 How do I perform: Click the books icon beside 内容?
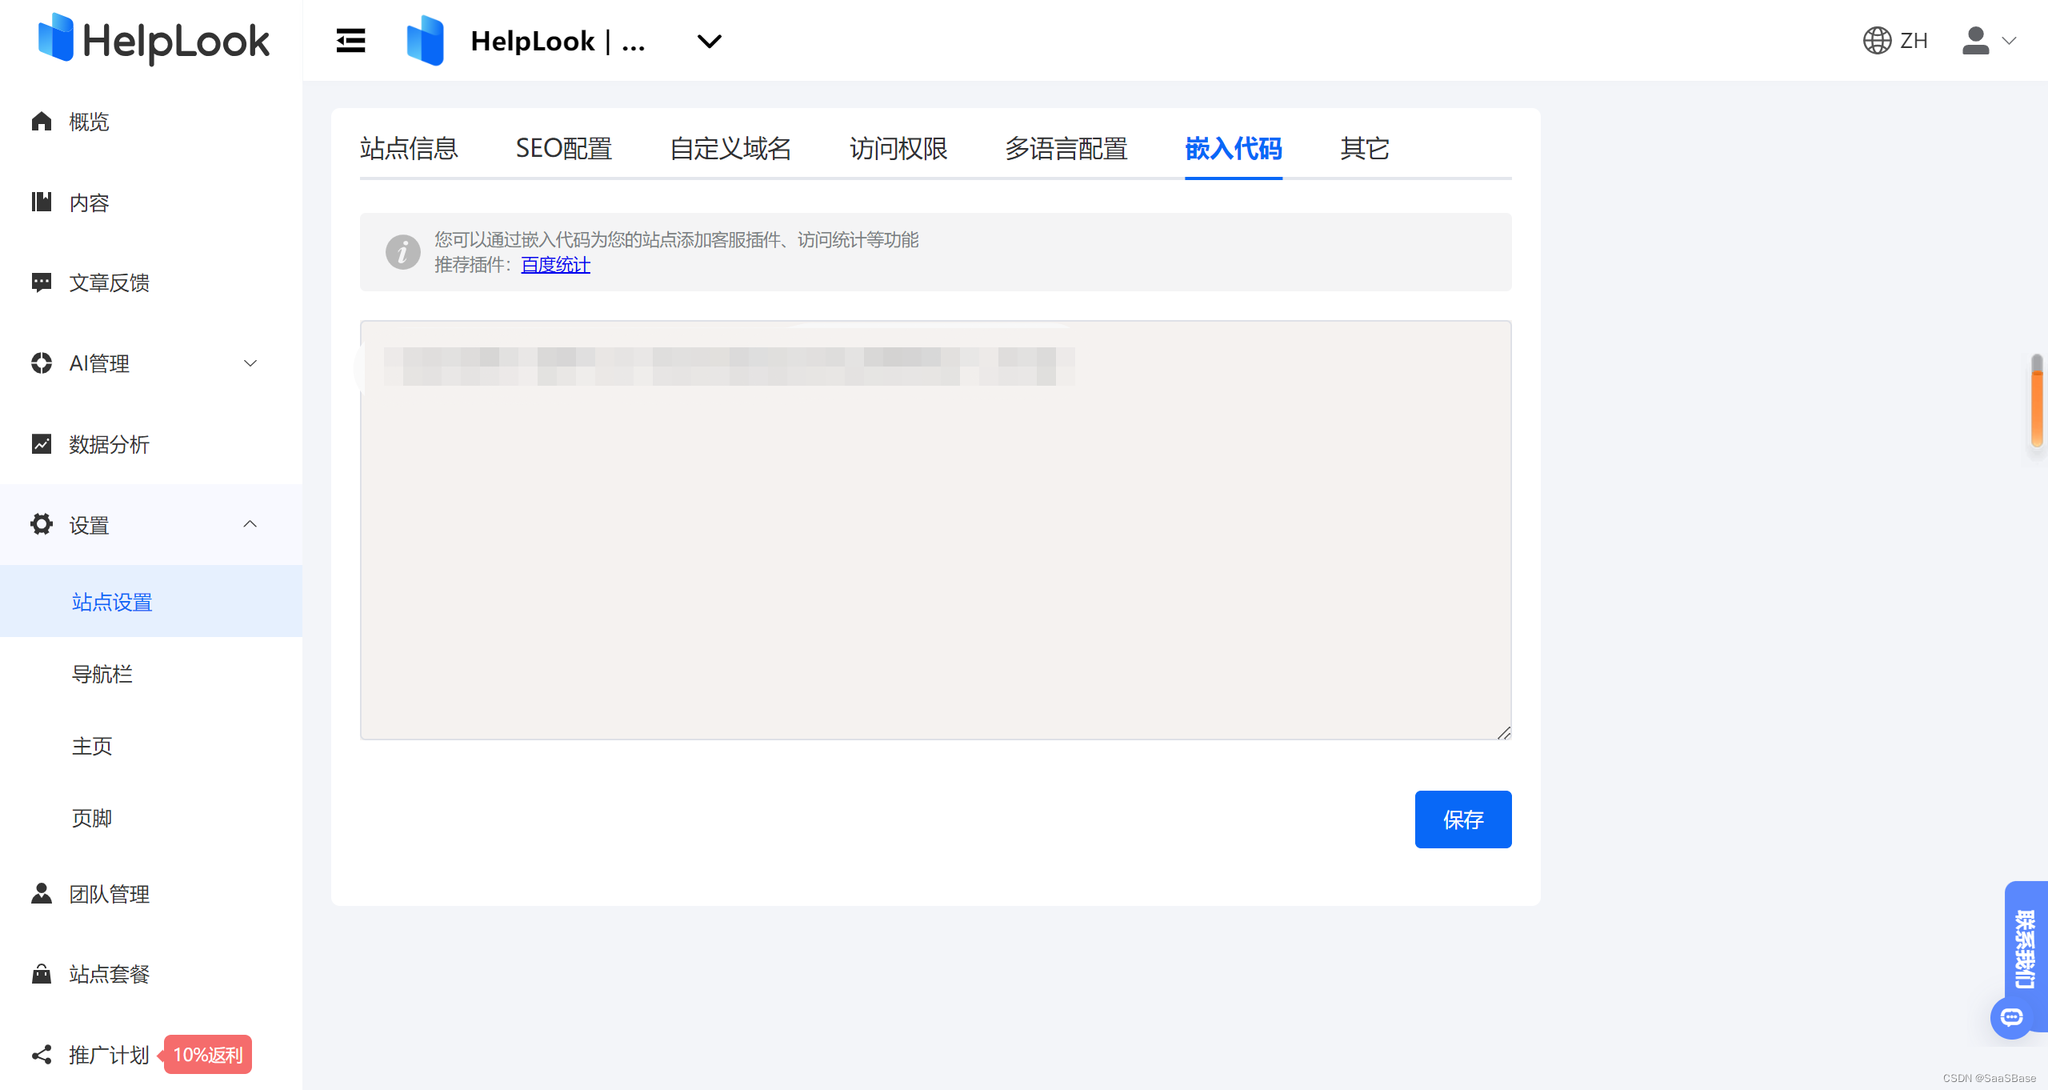pyautogui.click(x=42, y=202)
